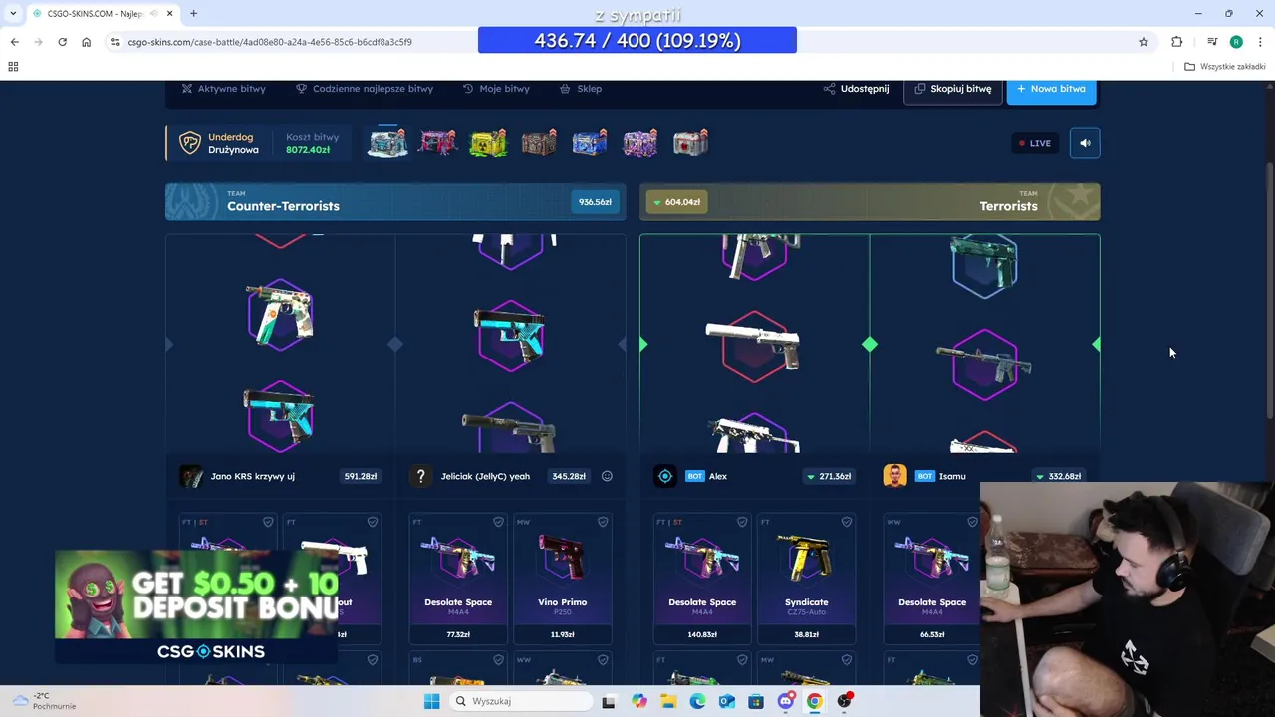Go back with browser back arrow
The image size is (1275, 717).
tap(14, 42)
